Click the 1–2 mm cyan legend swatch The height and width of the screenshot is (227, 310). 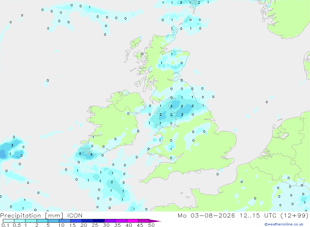(31, 221)
